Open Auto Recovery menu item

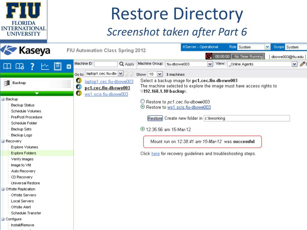tap(23, 171)
